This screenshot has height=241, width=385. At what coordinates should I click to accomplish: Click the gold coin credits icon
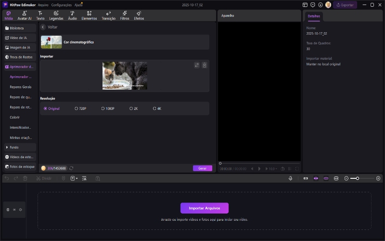tap(43, 168)
